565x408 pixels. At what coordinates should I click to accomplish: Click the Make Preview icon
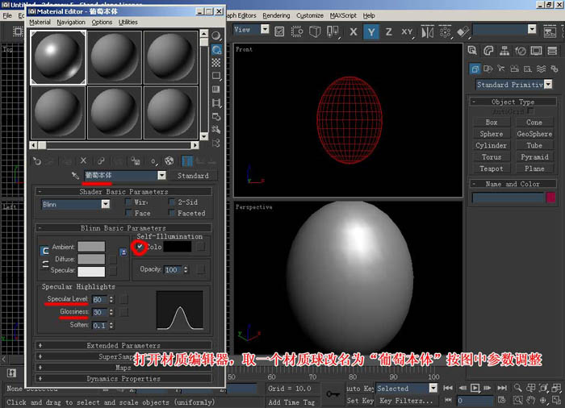pos(216,103)
